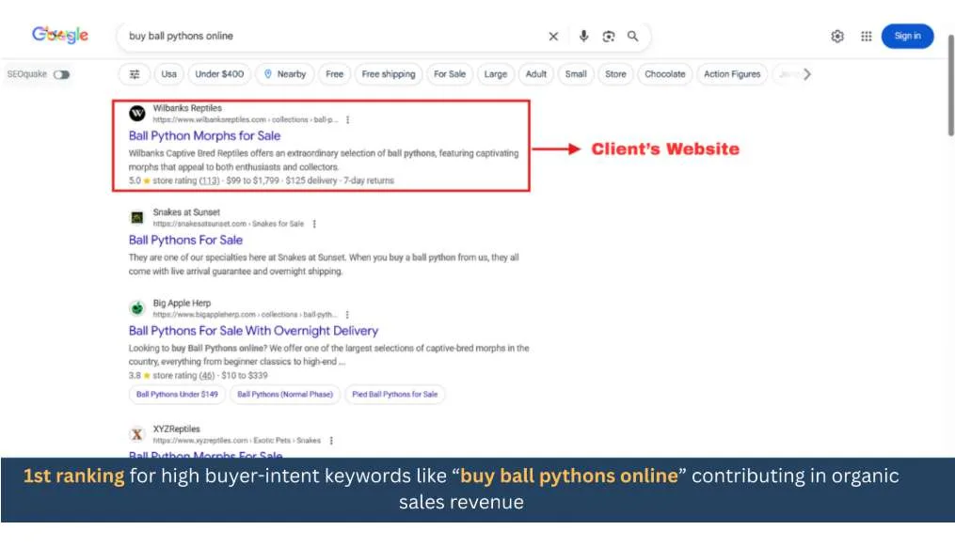Select the Action Figures filter chip

(x=732, y=74)
